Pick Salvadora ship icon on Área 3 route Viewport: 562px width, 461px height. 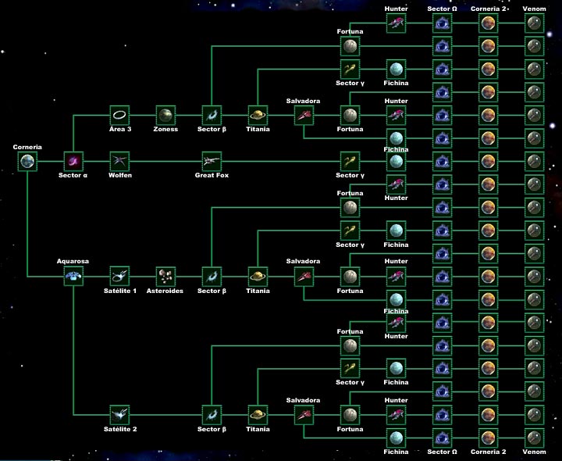point(304,115)
